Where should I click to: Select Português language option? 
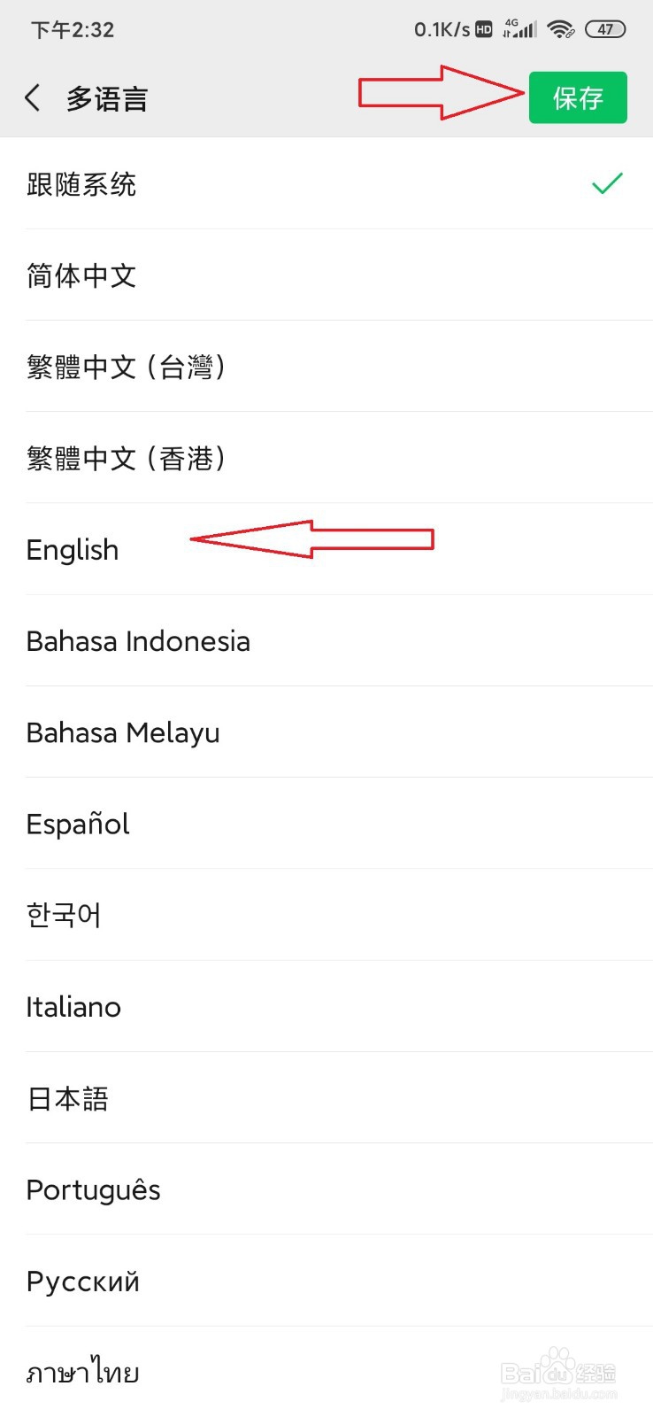(x=93, y=1190)
